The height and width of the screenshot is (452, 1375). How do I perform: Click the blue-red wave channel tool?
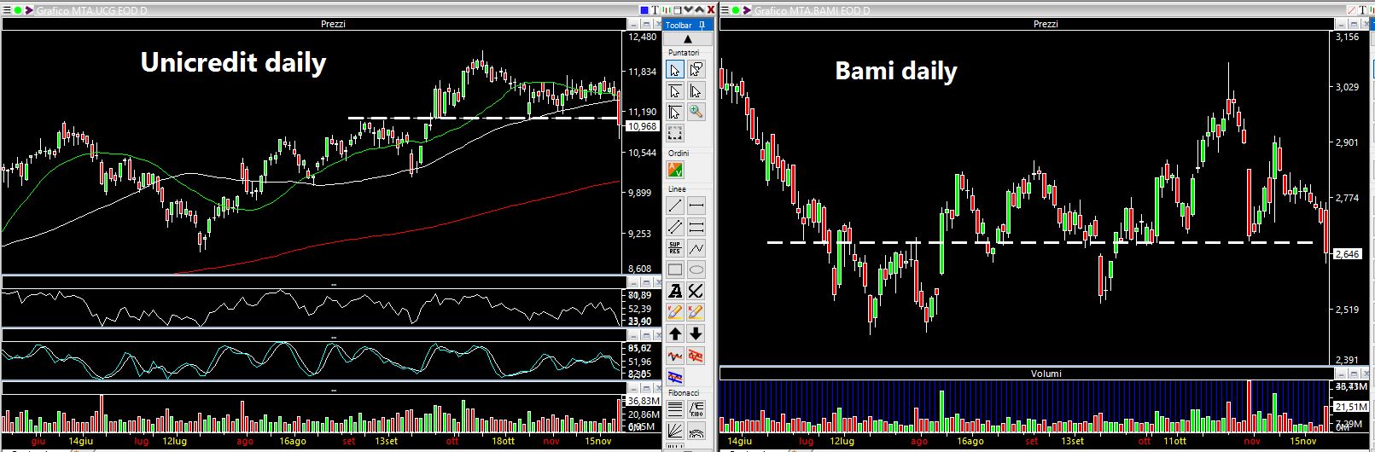(x=675, y=377)
